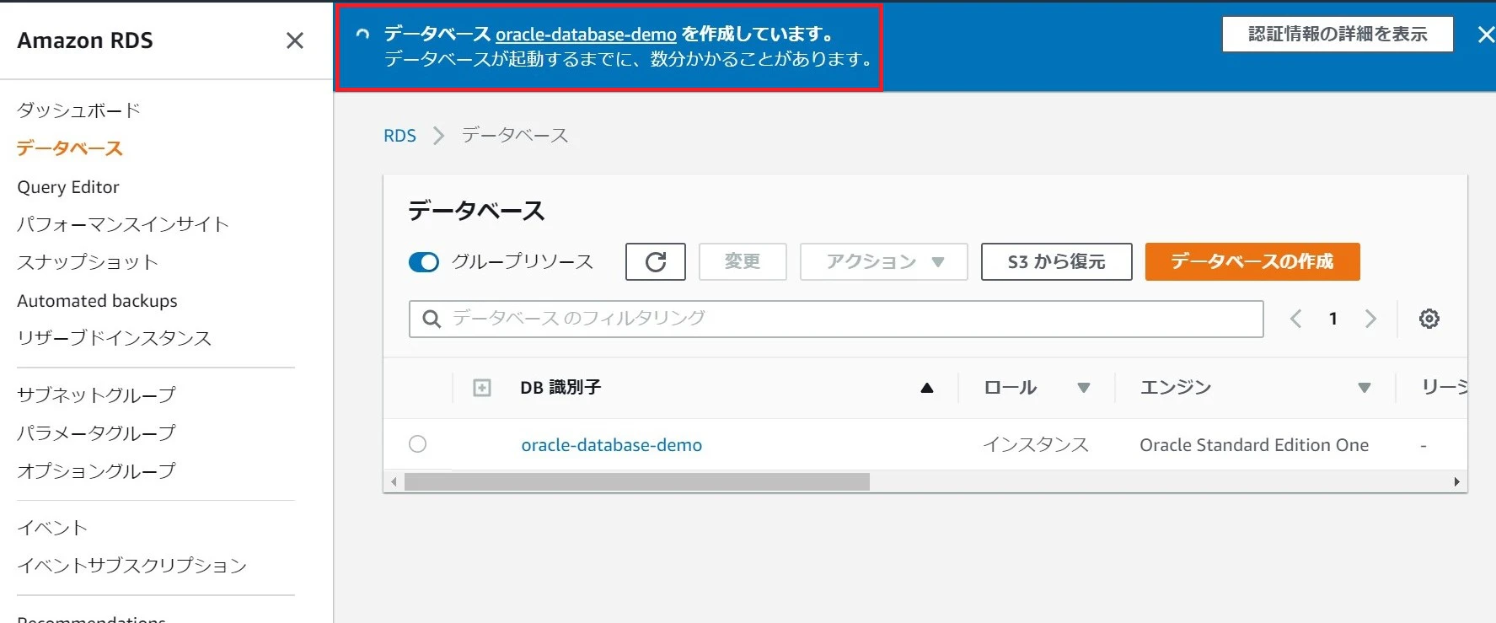The width and height of the screenshot is (1496, 623).
Task: Click Oracle Standard Edition One cell
Action: coord(1254,445)
